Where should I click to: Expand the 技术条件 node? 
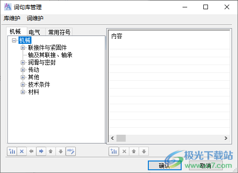coord(23,84)
